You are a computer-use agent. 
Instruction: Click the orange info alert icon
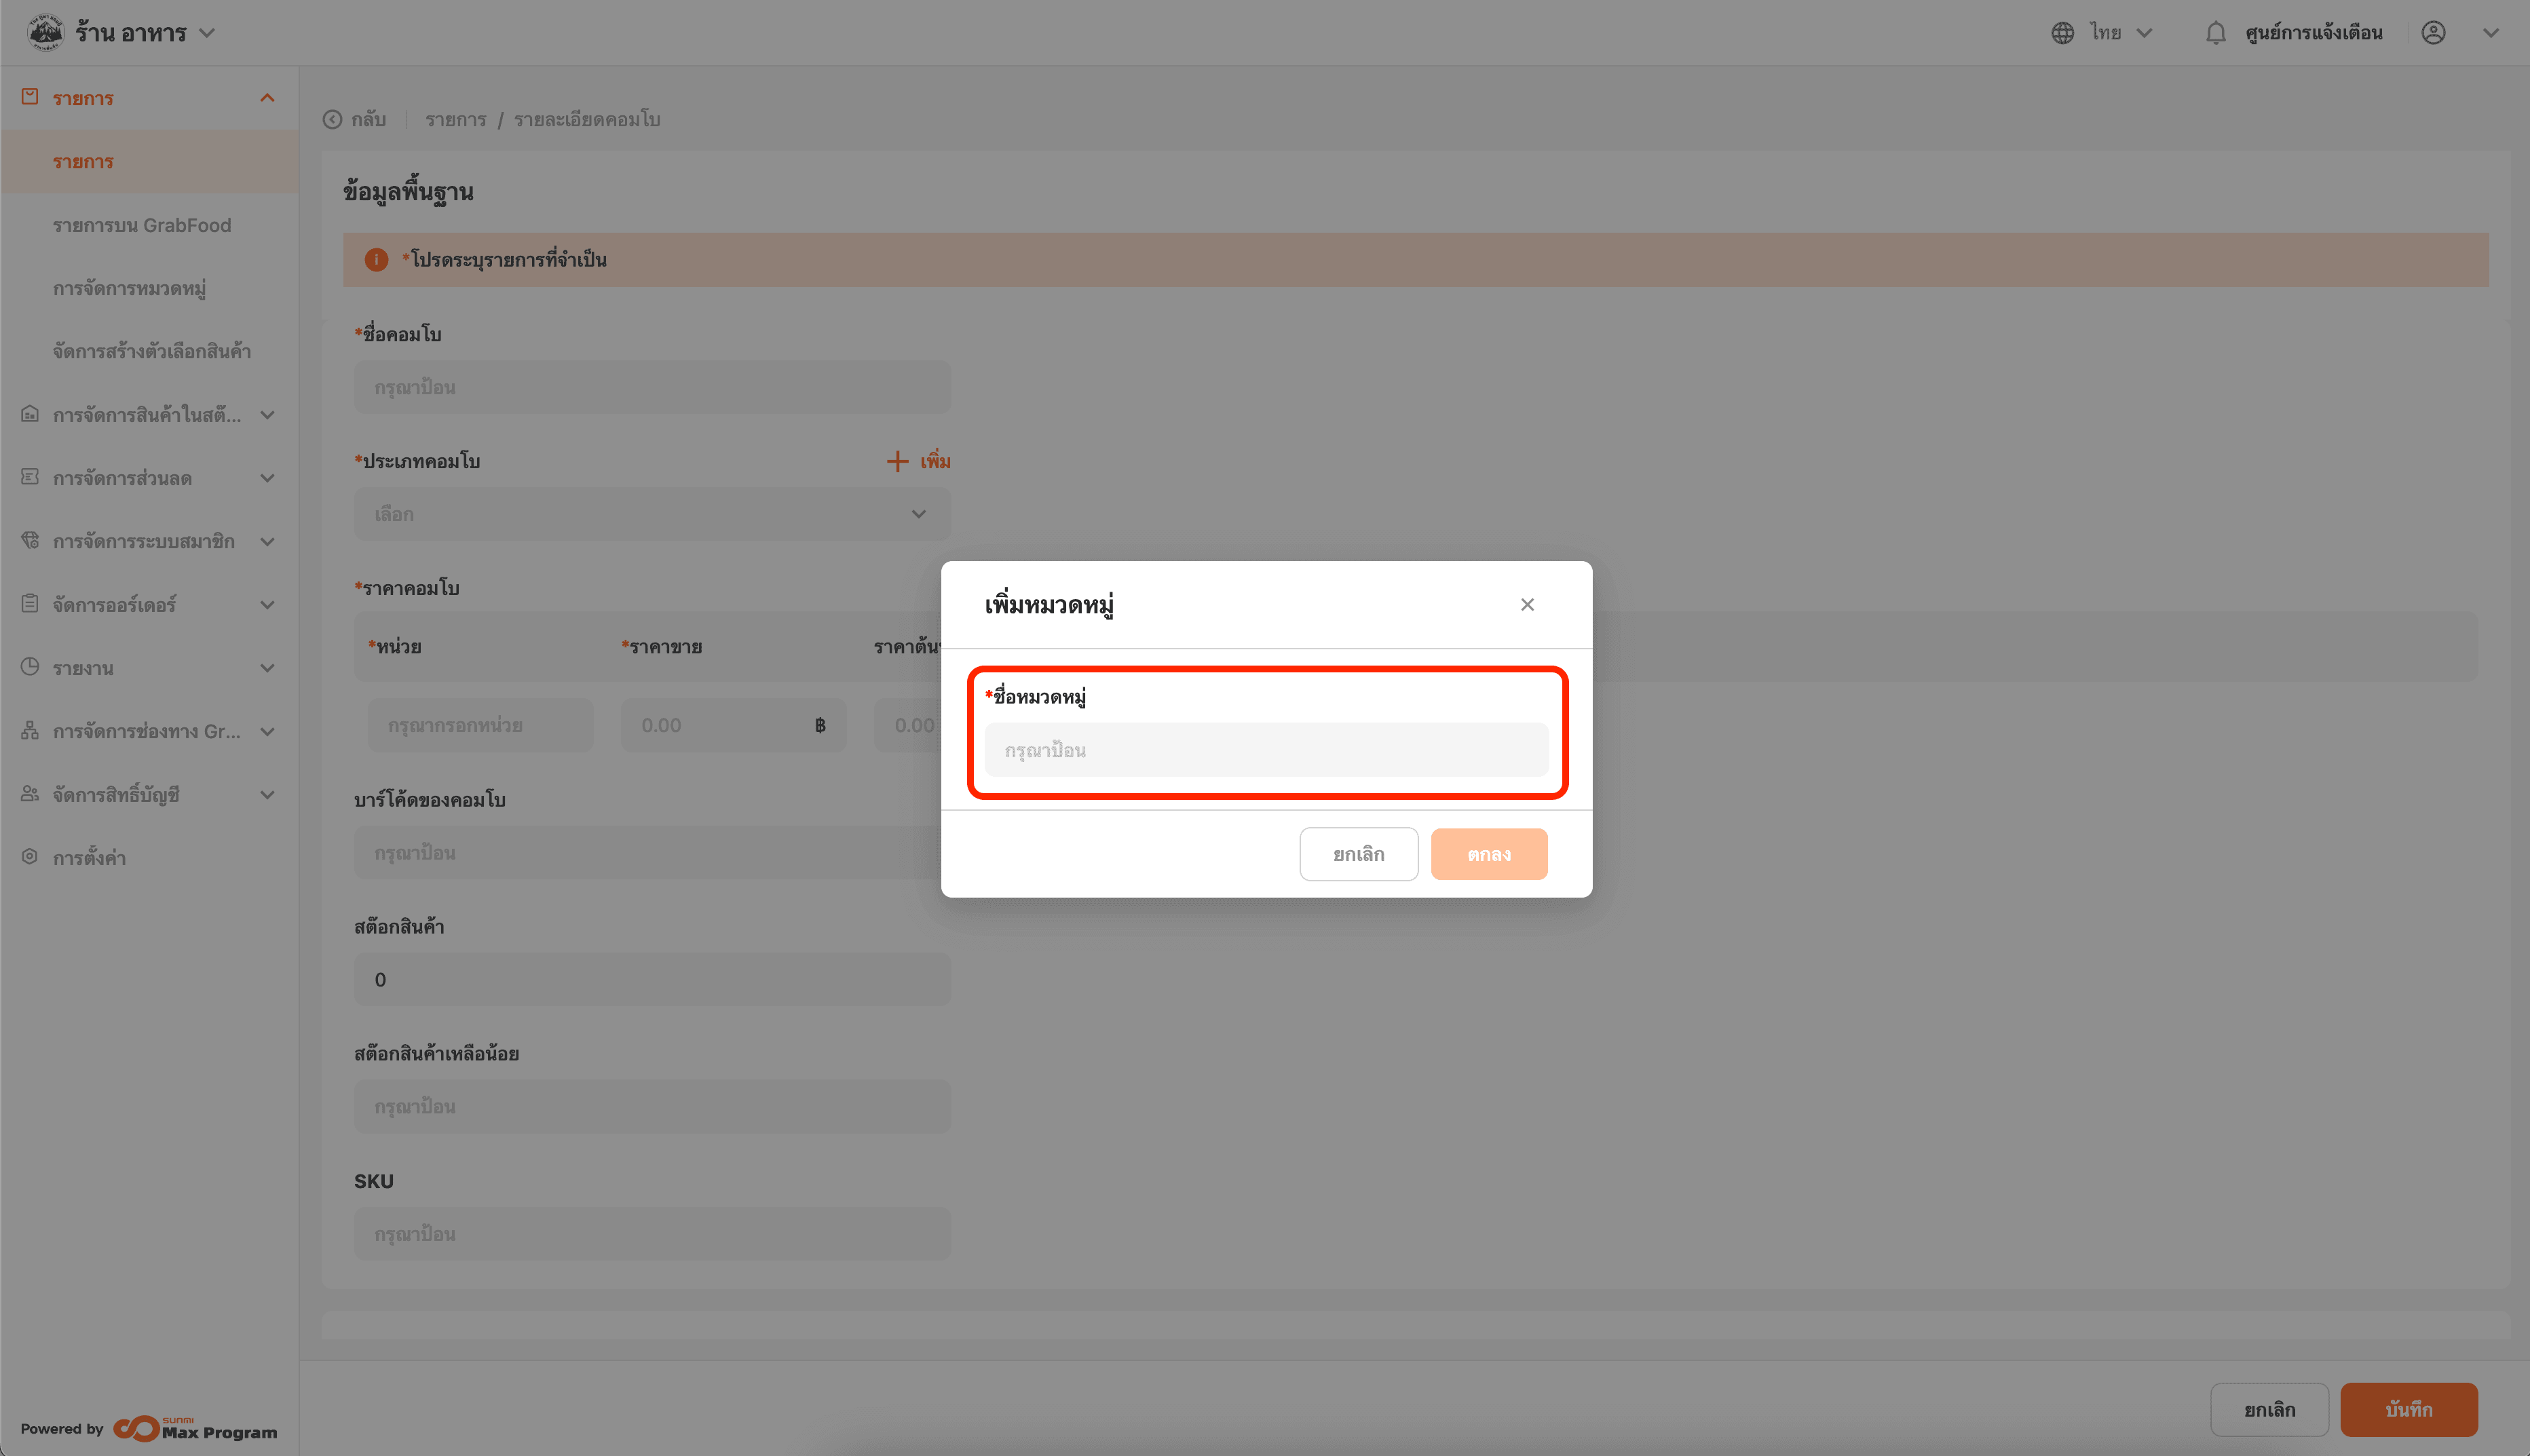click(x=376, y=260)
